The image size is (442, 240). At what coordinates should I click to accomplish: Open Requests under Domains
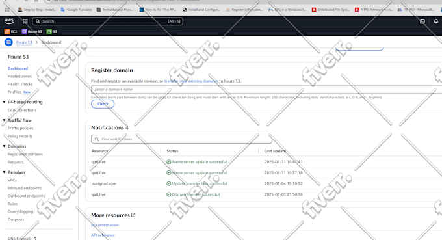pos(16,162)
